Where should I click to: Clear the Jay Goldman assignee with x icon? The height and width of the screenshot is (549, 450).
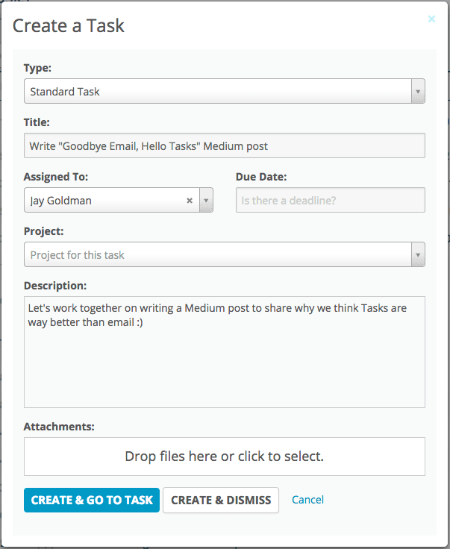(x=190, y=201)
